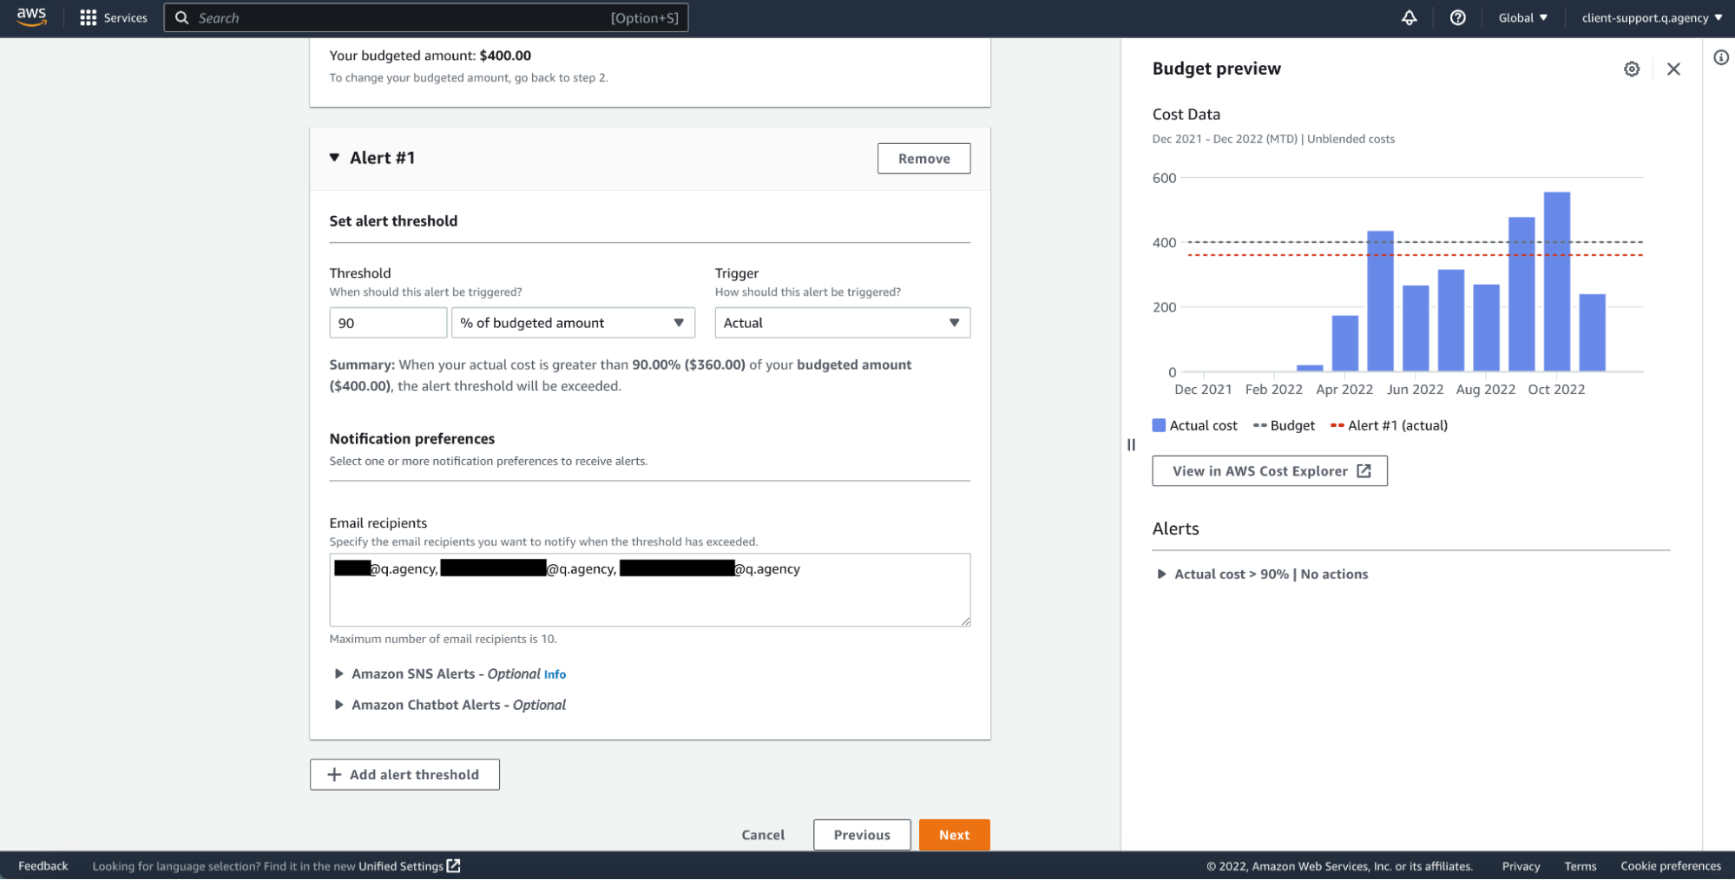Click the search magnifier icon
This screenshot has height=880, width=1735.
[x=181, y=18]
